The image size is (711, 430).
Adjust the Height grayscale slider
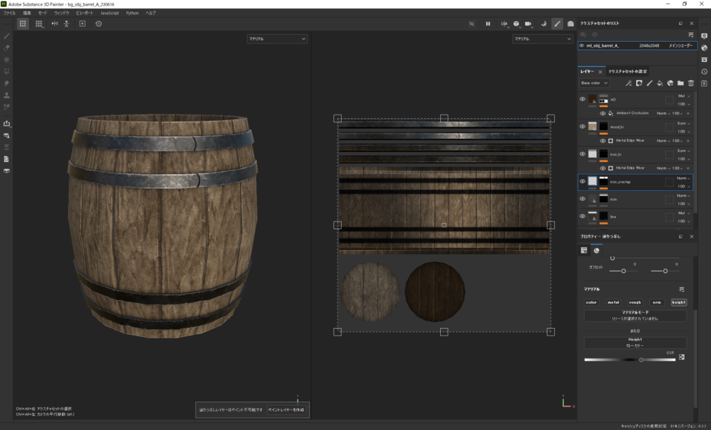[641, 360]
